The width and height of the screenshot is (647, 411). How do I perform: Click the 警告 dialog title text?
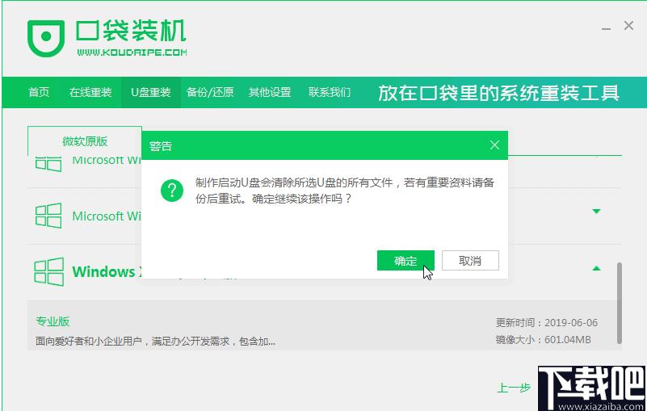pos(161,145)
